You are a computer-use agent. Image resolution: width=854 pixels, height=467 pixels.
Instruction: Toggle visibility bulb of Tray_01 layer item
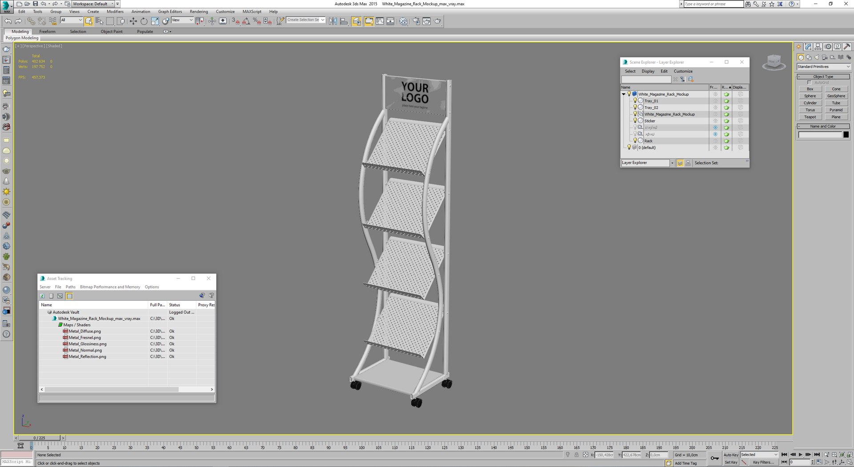(x=635, y=101)
